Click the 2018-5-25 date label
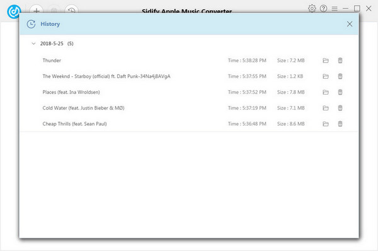This screenshot has width=378, height=251. [52, 44]
